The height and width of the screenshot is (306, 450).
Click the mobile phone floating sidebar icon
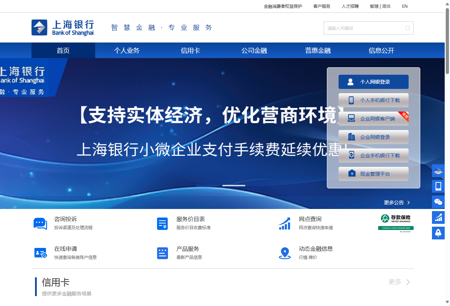pyautogui.click(x=438, y=186)
